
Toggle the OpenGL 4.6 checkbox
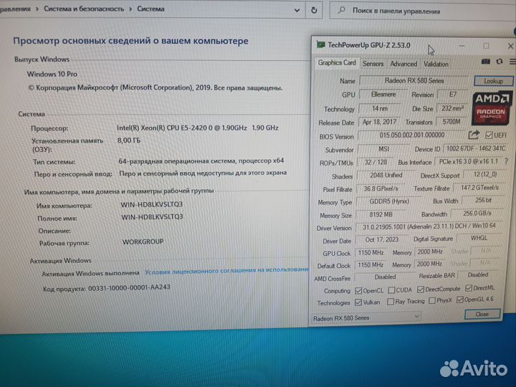459,300
